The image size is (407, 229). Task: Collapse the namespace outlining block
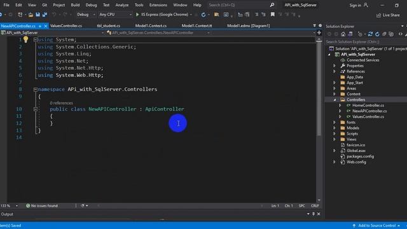tap(36, 89)
